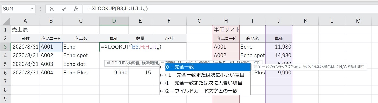Click cell H1 '単価リスト'

coord(226,30)
